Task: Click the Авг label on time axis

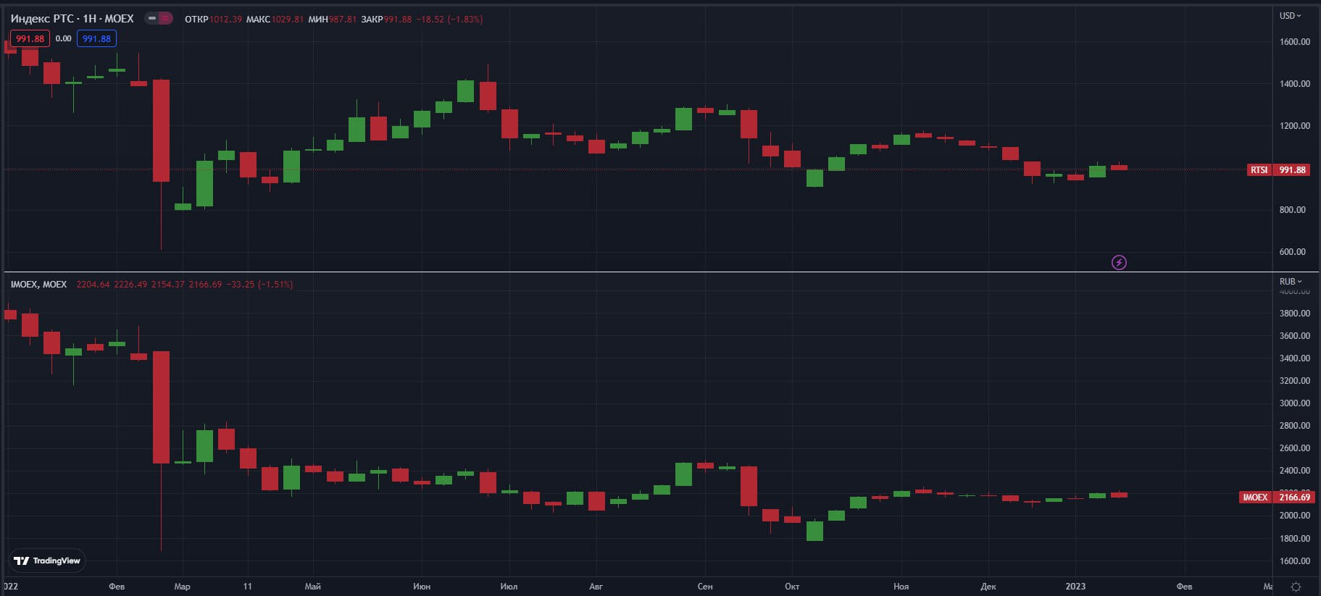Action: (596, 586)
